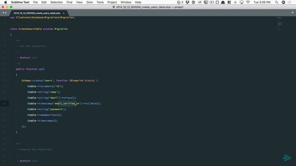Click the rounded square menu bar icon
The width and height of the screenshot is (296, 166).
[x=217, y=2]
